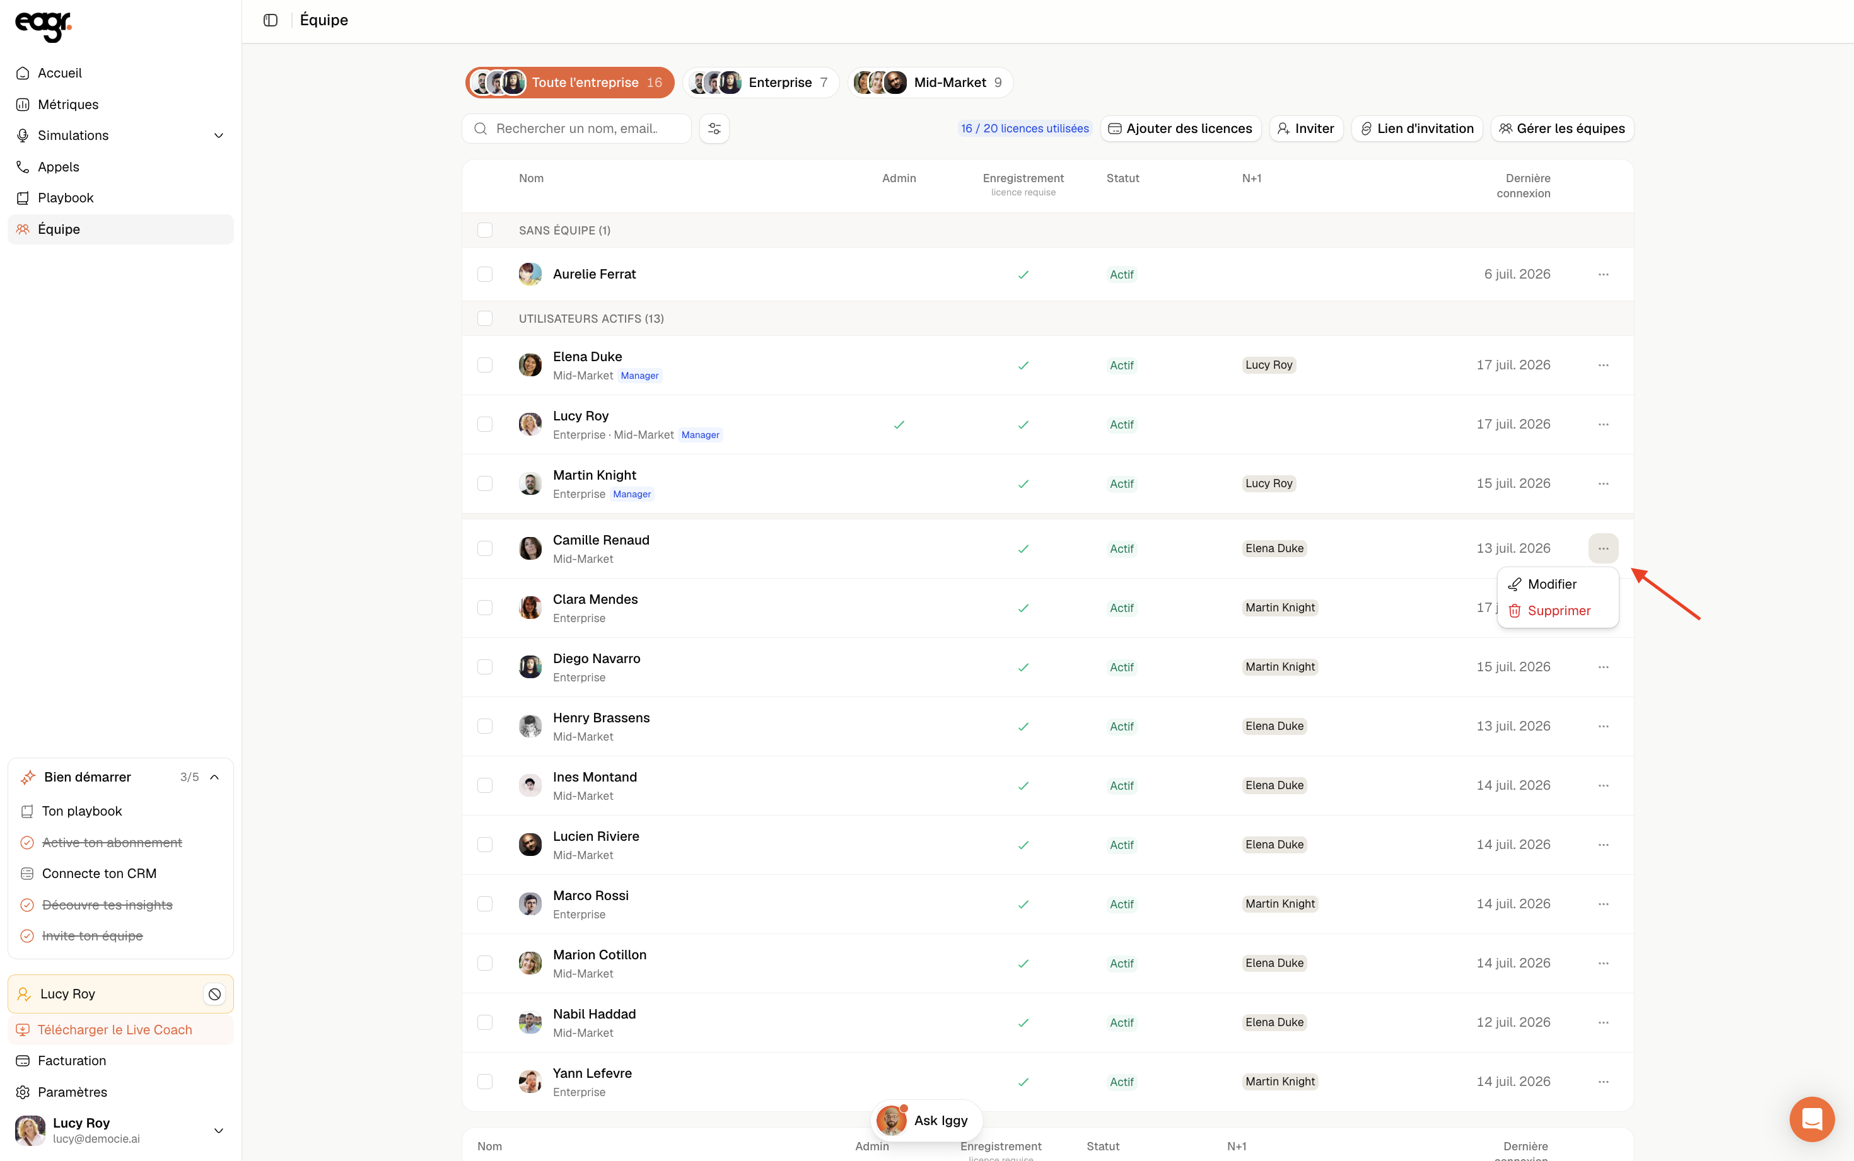Check Yann Lefevre's row checkbox

484,1081
